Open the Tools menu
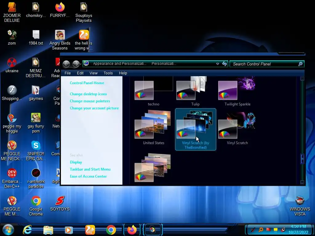315x236 pixels. 108,73
